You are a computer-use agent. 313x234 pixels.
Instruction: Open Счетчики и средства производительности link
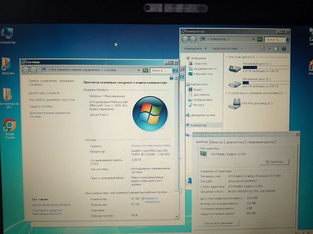[x=47, y=212]
